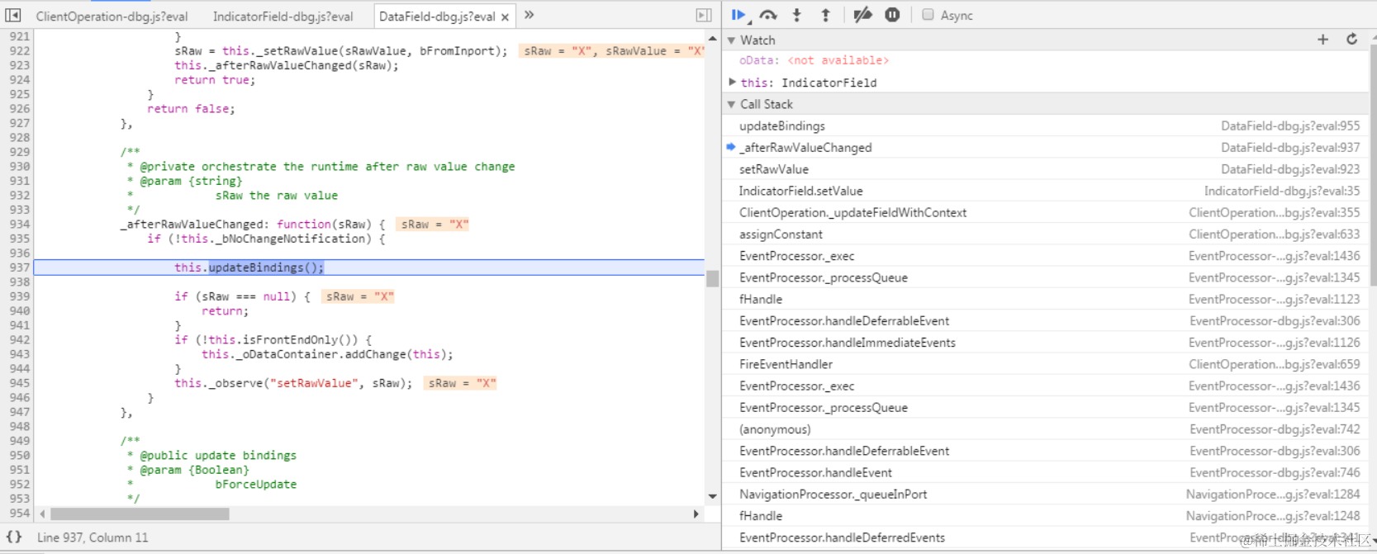Collapse the Watch section
This screenshot has width=1377, height=554.
(x=731, y=40)
